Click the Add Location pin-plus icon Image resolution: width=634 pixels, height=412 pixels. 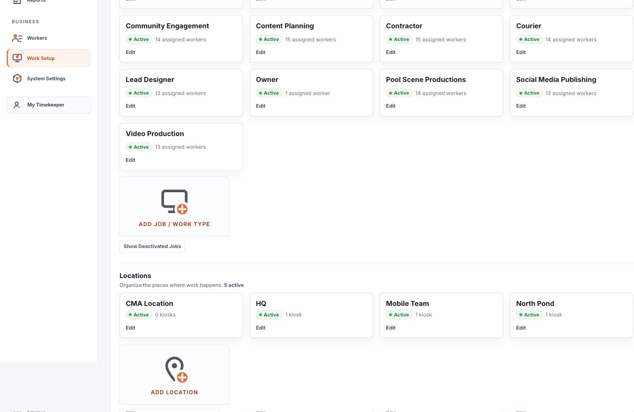pyautogui.click(x=176, y=370)
